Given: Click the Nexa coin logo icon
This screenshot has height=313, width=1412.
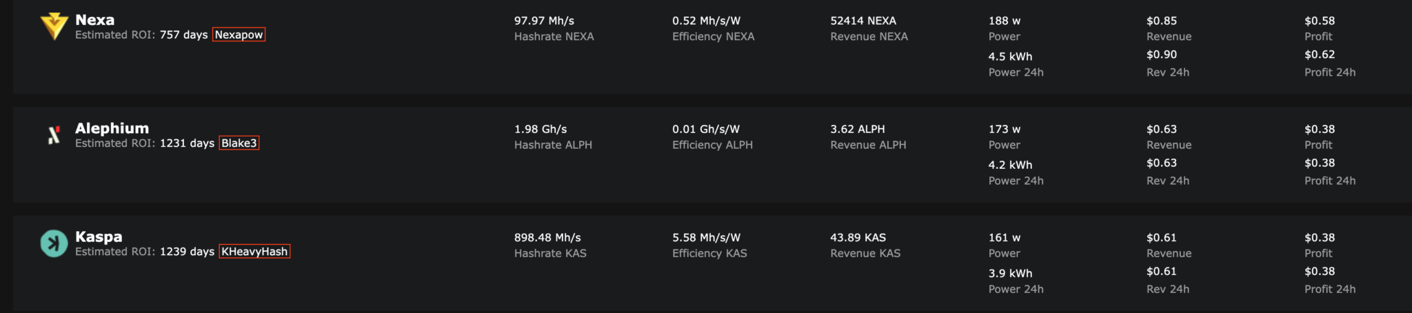Looking at the screenshot, I should point(53,27).
